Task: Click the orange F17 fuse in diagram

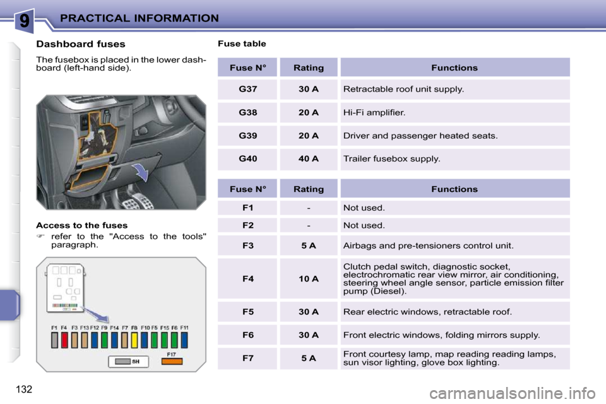Action: point(172,362)
